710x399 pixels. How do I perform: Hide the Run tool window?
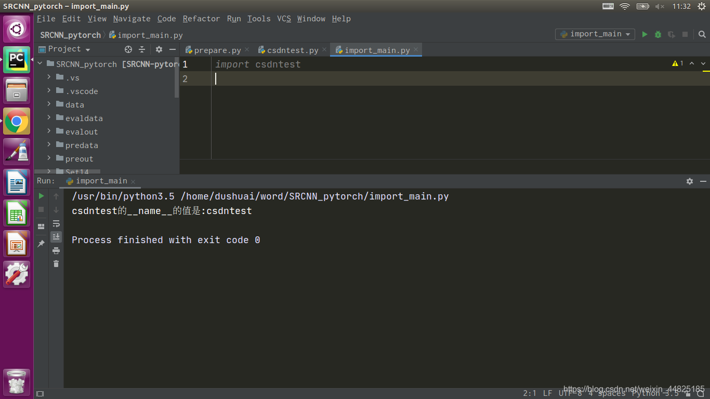pyautogui.click(x=703, y=181)
